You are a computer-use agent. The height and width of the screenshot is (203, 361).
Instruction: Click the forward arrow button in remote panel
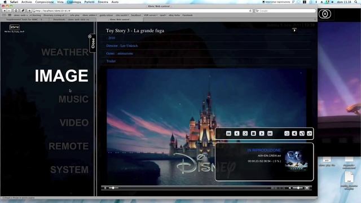[262, 134]
